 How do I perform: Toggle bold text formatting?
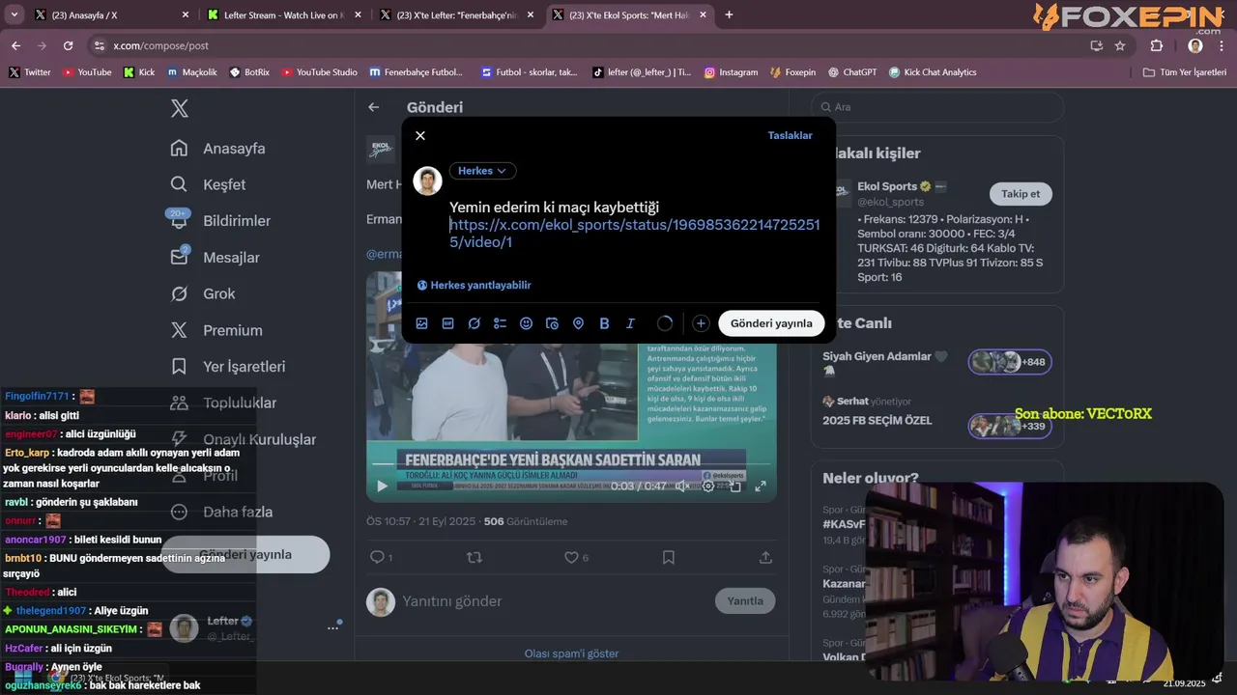(x=604, y=323)
